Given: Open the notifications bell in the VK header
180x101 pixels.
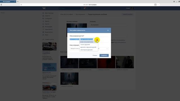Looking at the screenshot, I should pyautogui.click(x=85, y=8).
